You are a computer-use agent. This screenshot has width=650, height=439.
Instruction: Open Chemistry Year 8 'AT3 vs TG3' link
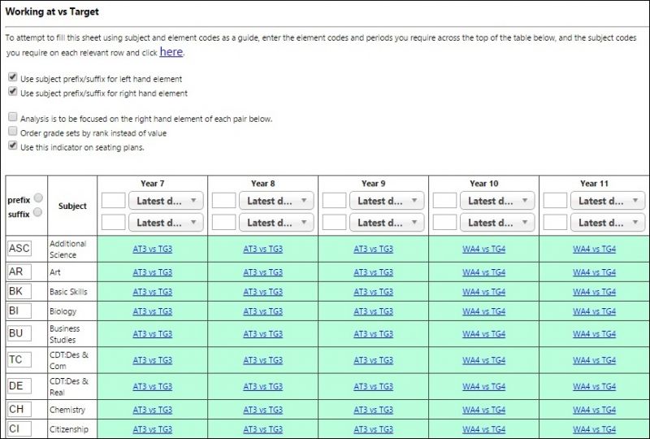(262, 410)
